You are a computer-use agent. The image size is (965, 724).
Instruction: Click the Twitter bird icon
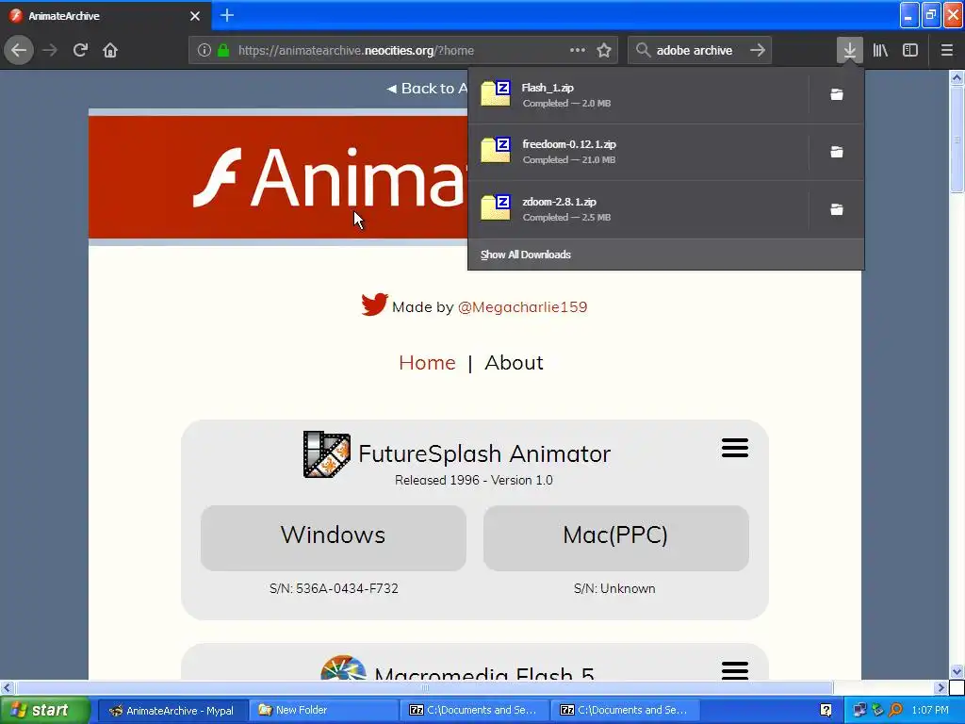point(374,304)
